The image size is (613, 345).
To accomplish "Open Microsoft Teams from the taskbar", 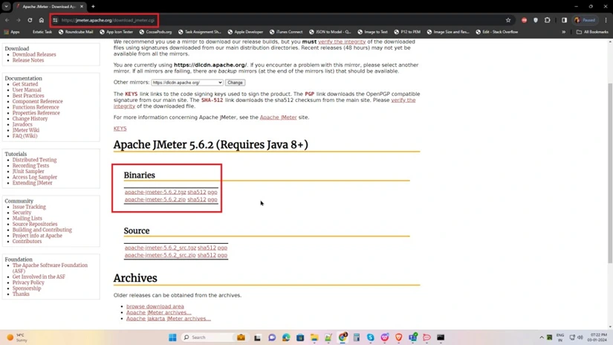I will click(x=413, y=337).
